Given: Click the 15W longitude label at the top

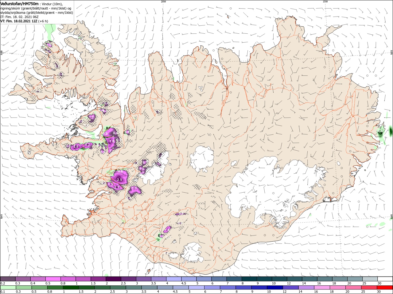Looking at the screenshot, I should pos(325,1).
